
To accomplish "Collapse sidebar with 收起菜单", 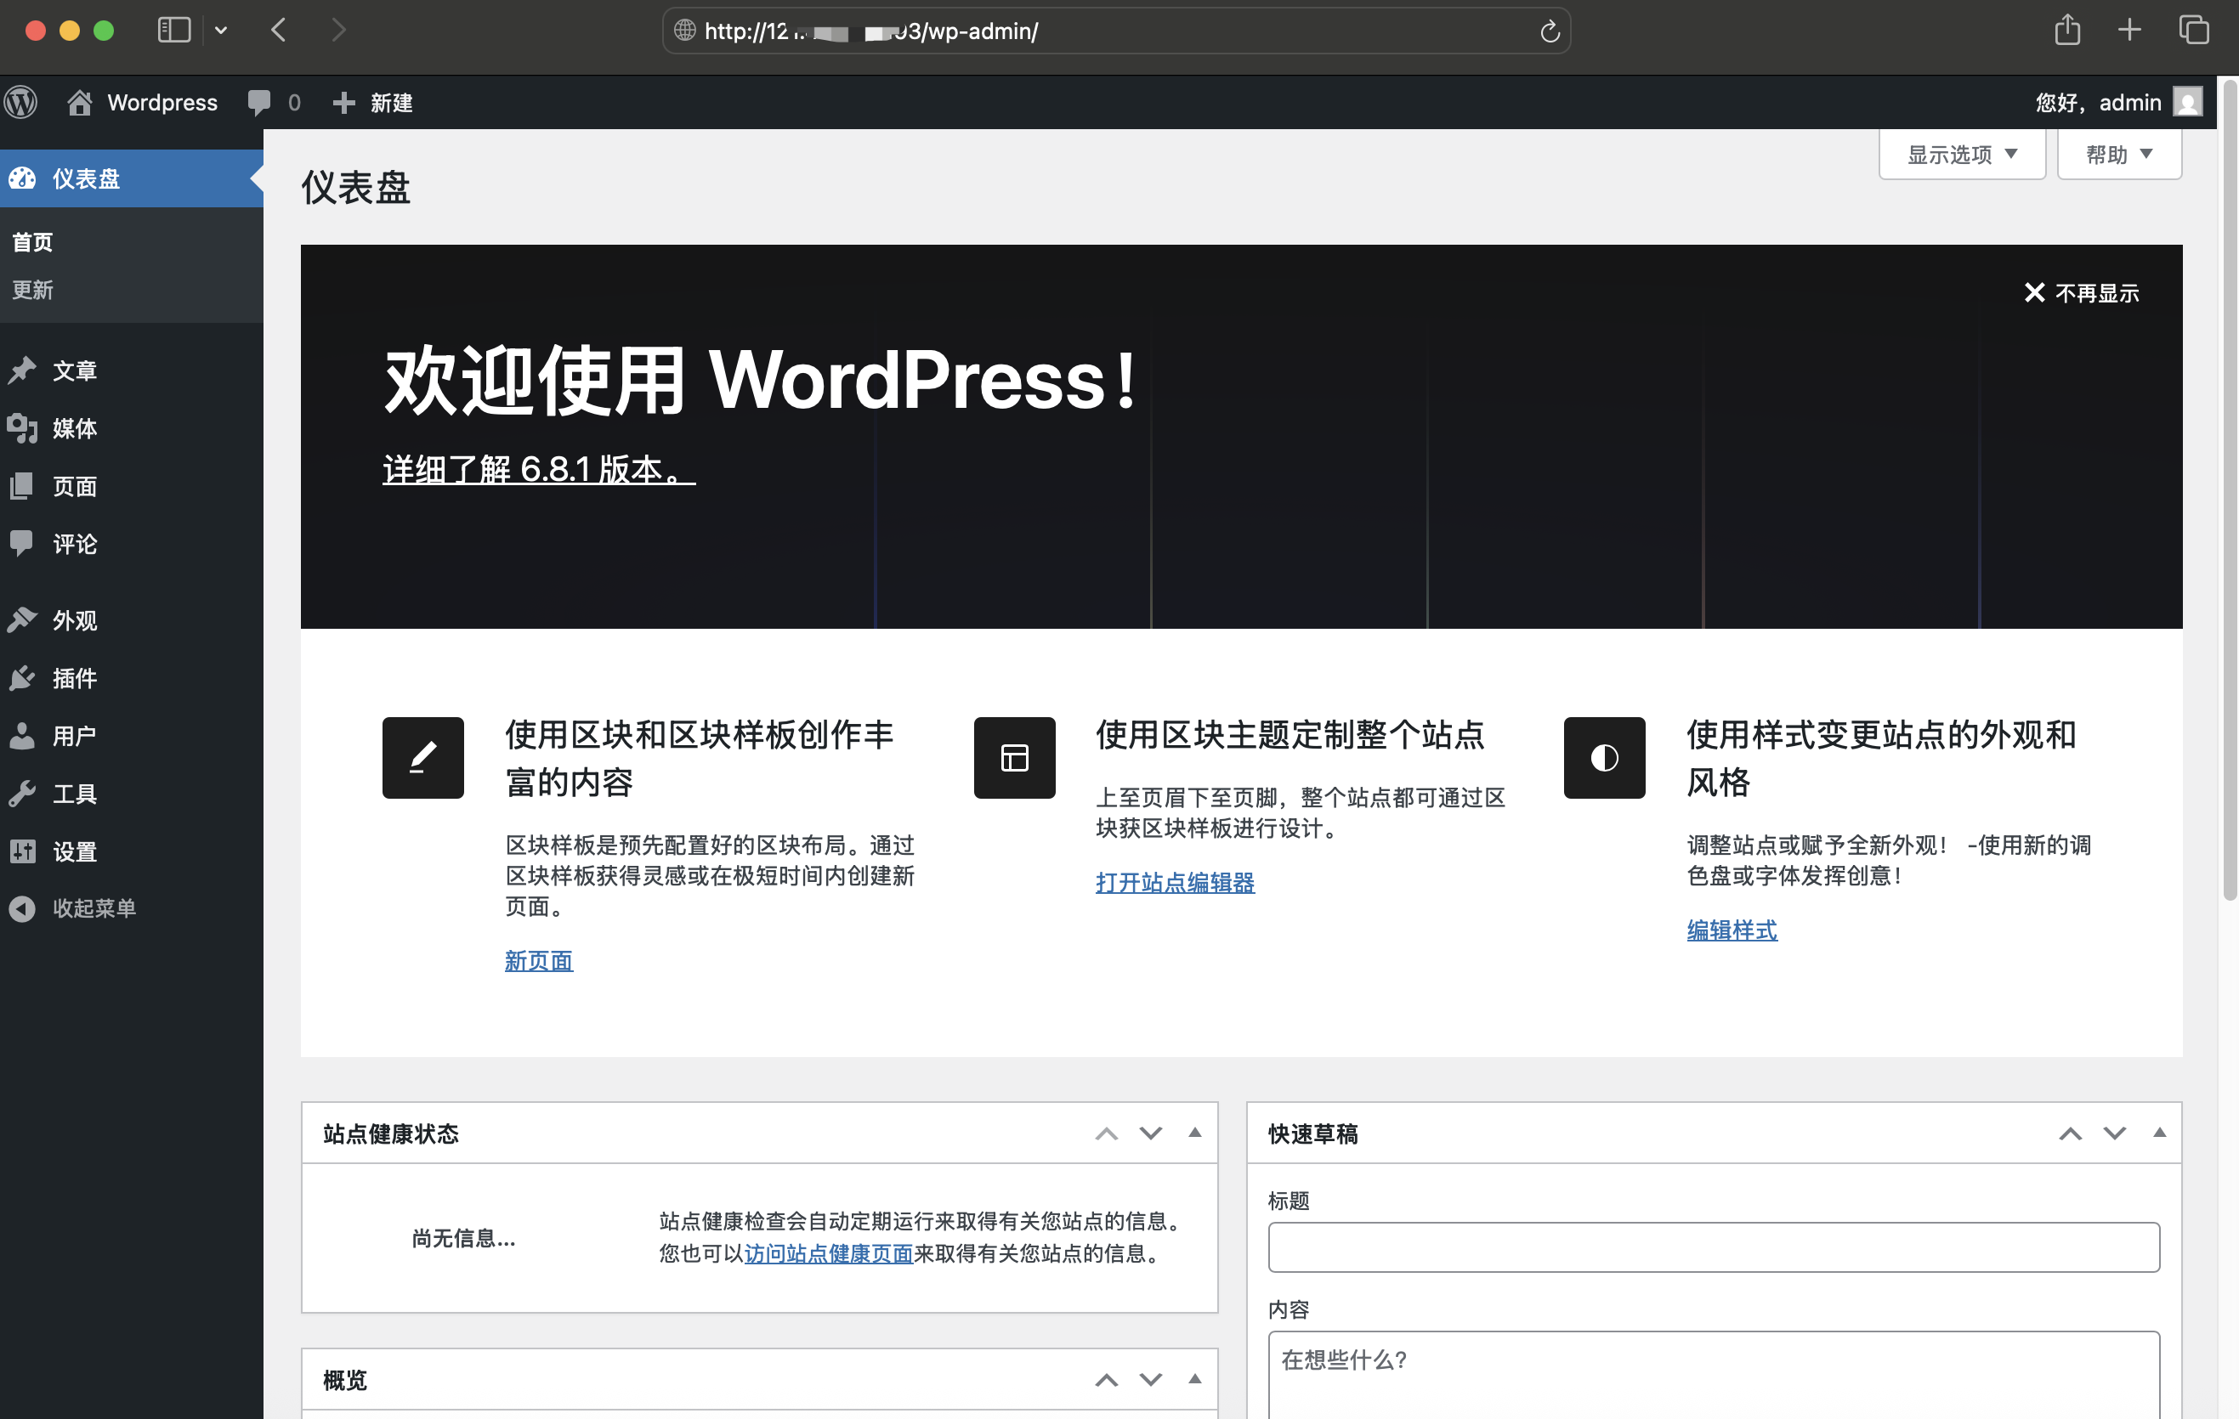I will (93, 907).
